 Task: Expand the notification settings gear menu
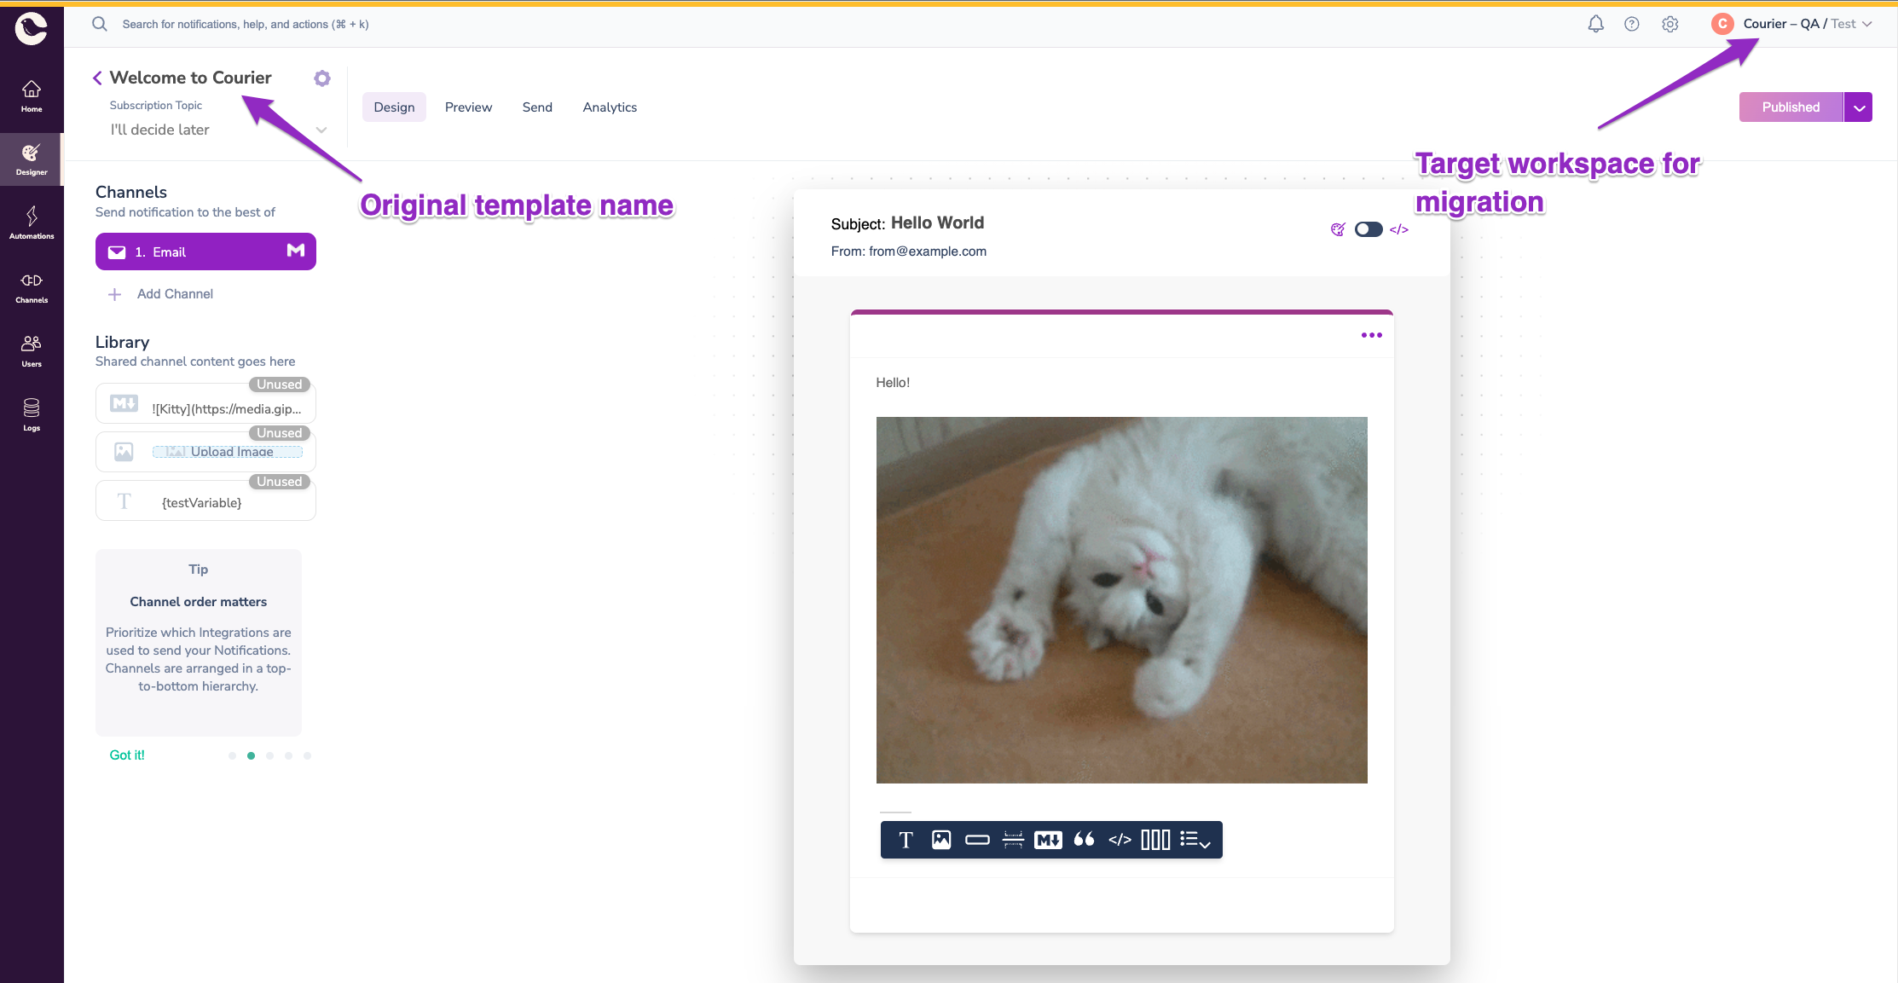322,78
